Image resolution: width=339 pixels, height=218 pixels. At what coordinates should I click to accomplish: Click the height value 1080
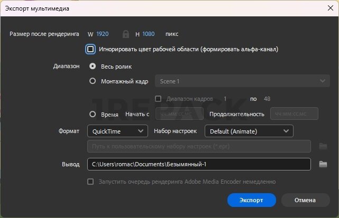149,34
